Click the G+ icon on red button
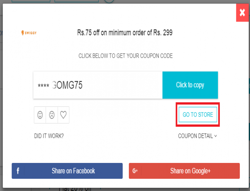 pos(135,171)
